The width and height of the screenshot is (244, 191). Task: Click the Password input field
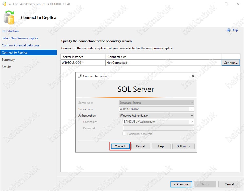click(158, 128)
